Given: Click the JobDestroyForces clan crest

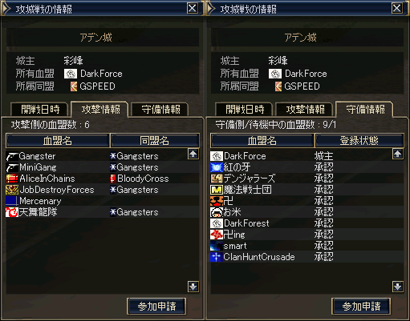Looking at the screenshot, I should pyautogui.click(x=12, y=190).
